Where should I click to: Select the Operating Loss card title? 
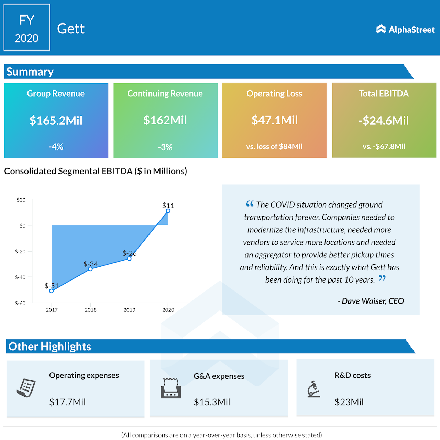[x=274, y=93]
